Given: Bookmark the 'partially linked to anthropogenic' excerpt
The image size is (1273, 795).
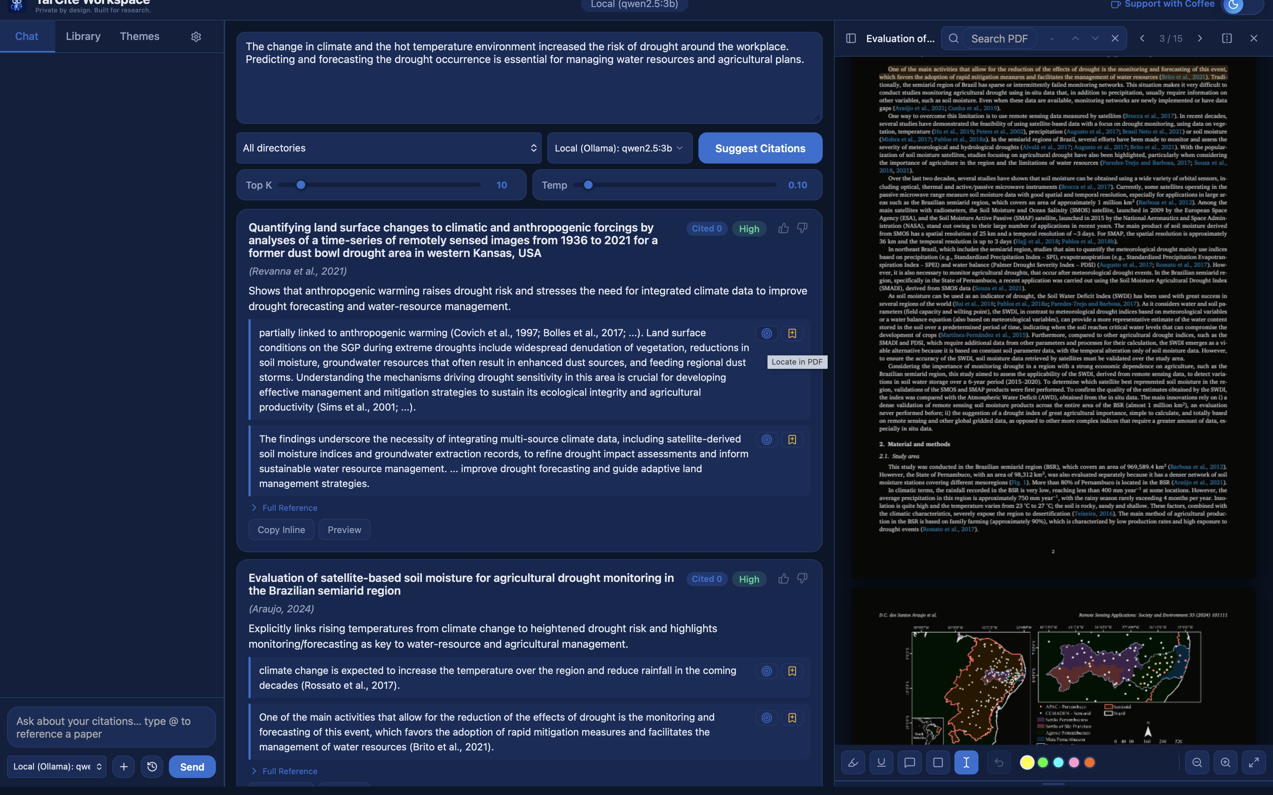Looking at the screenshot, I should 792,333.
